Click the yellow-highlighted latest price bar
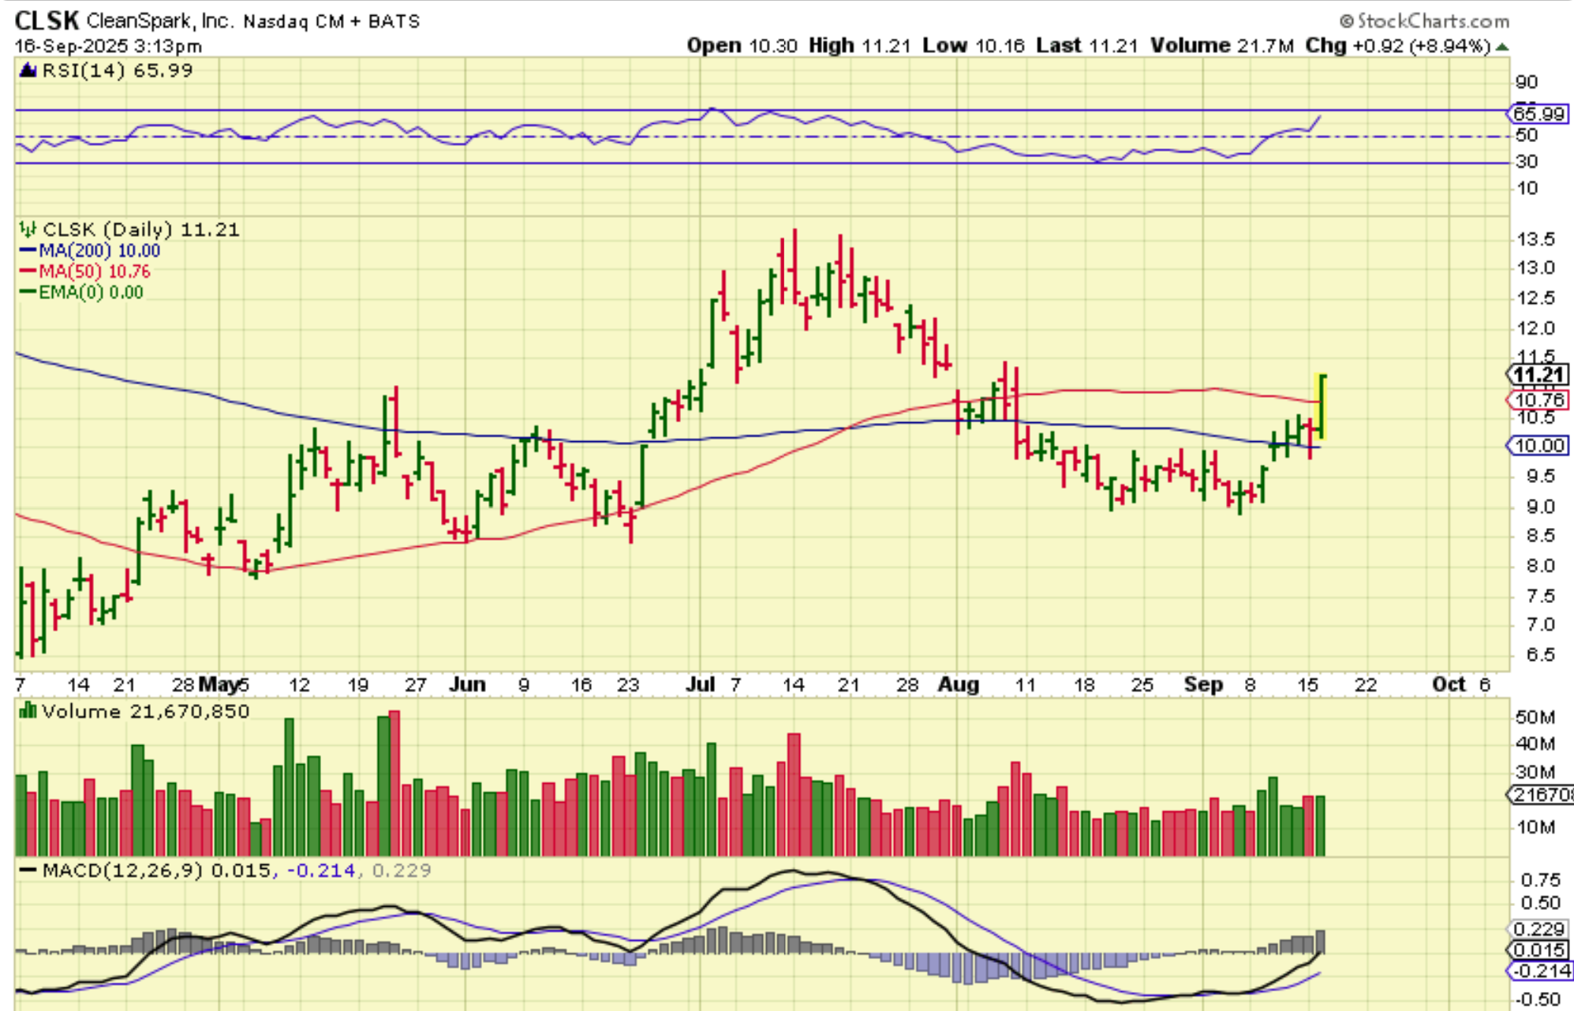The image size is (1574, 1011). point(1322,406)
